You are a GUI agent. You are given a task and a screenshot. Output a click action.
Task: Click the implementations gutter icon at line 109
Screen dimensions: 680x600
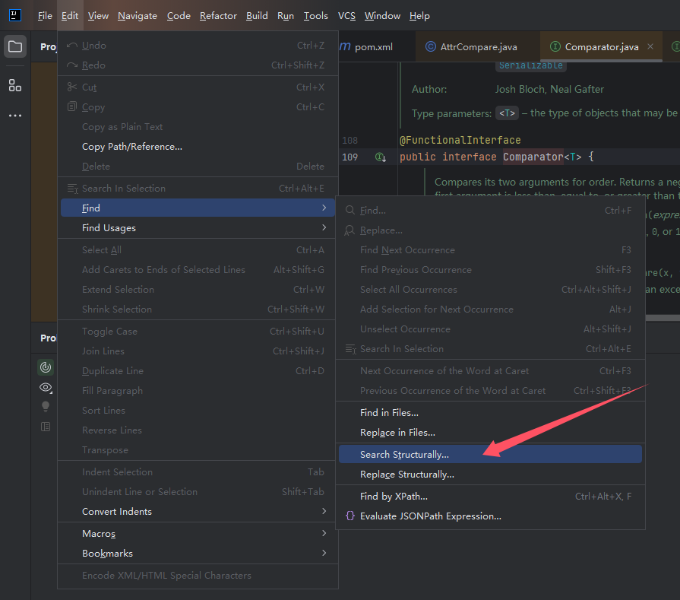[x=381, y=157]
